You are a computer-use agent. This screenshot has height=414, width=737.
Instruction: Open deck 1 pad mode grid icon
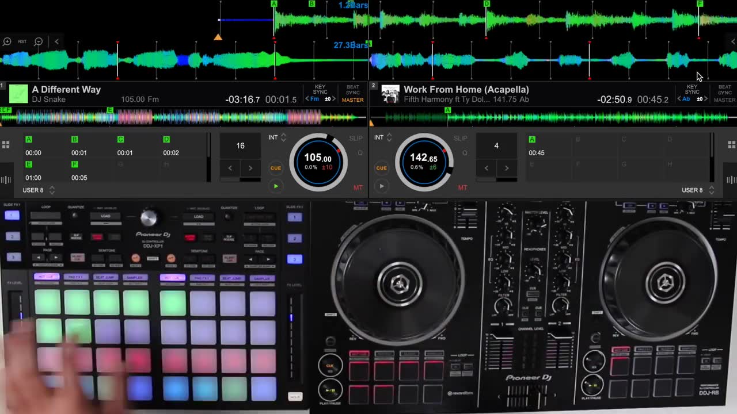click(x=6, y=144)
